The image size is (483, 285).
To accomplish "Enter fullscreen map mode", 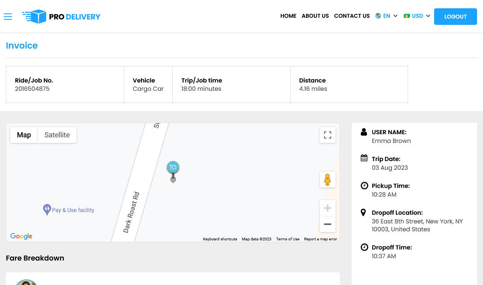I will (x=328, y=135).
